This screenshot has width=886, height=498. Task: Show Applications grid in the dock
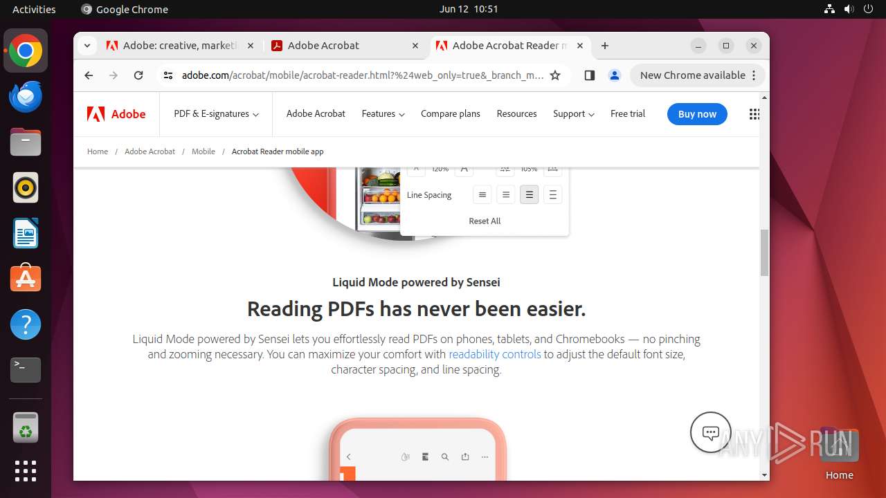[x=26, y=471]
